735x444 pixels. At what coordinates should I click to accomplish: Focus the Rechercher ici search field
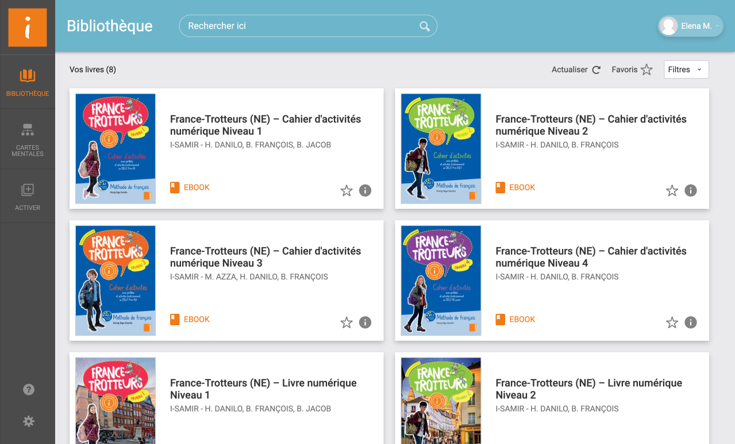pos(308,26)
